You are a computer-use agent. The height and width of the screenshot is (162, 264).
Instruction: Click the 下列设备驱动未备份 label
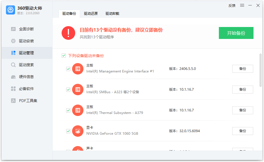86,56
